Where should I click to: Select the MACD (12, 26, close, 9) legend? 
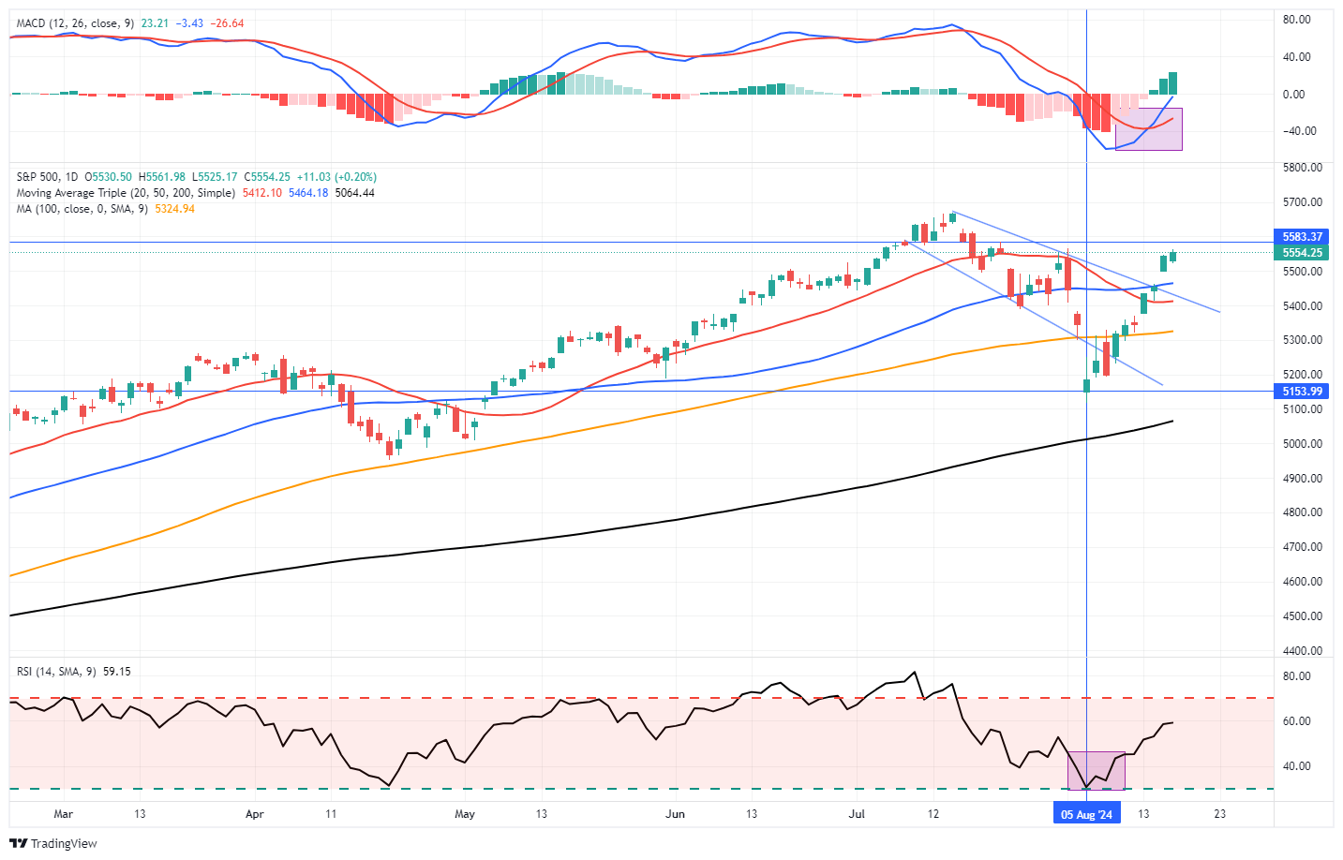76,23
